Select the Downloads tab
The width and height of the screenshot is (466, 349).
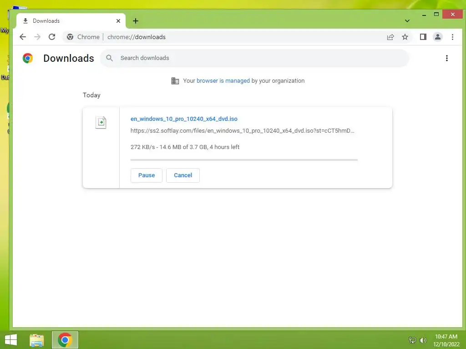point(71,21)
